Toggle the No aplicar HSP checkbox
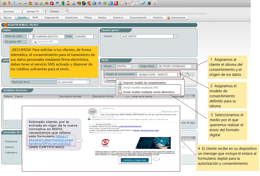The image size is (260, 176). [29, 42]
